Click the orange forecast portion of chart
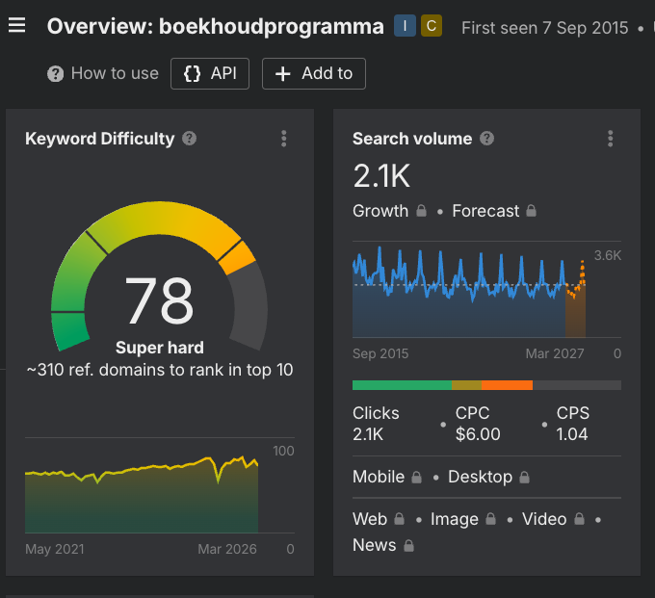 576,299
